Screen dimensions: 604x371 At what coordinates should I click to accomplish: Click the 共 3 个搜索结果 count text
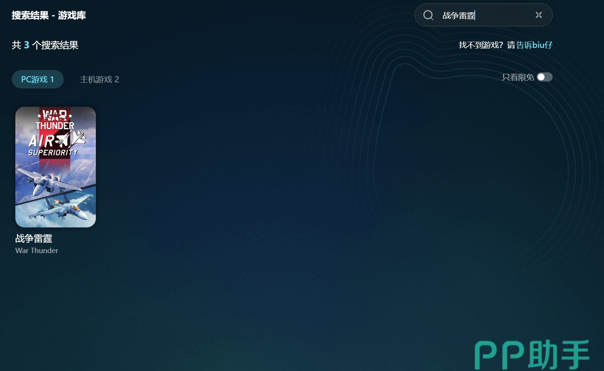coord(45,45)
